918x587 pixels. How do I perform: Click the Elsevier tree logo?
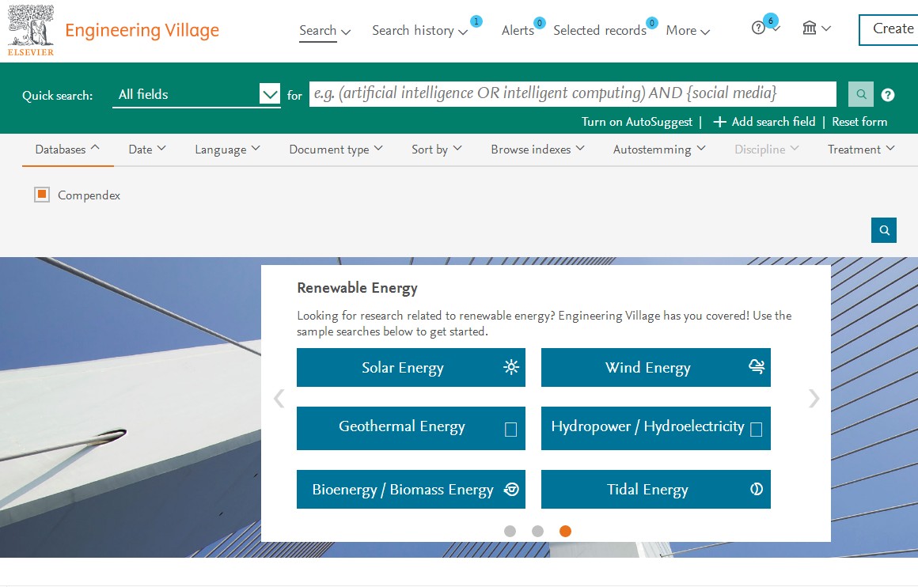tap(30, 30)
